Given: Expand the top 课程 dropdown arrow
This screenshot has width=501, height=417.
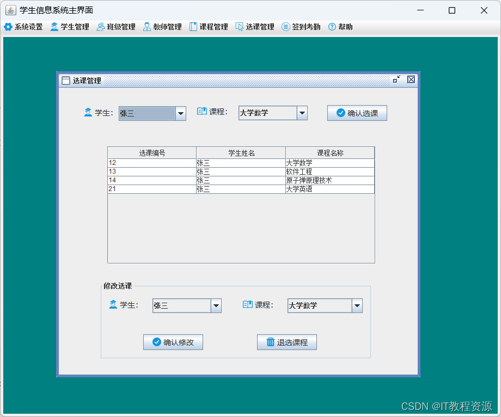Looking at the screenshot, I should 302,113.
